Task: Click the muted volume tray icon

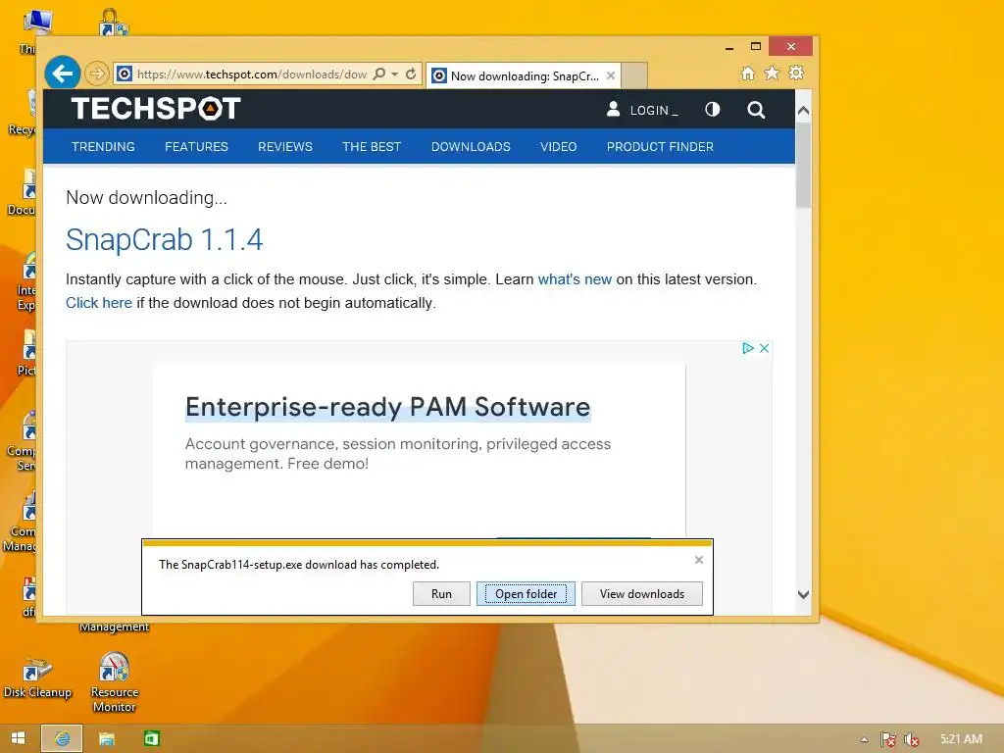Action: point(911,739)
